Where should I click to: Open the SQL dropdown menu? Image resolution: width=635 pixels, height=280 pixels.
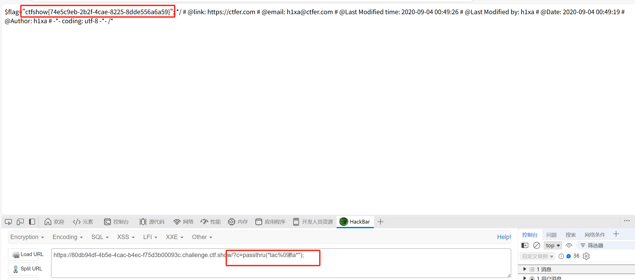click(x=100, y=237)
